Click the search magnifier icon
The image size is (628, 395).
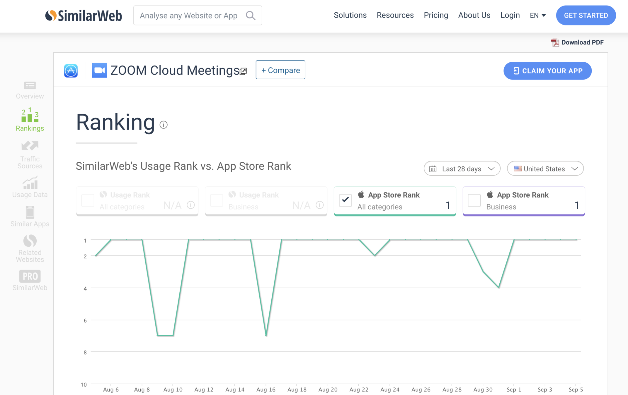[251, 16]
